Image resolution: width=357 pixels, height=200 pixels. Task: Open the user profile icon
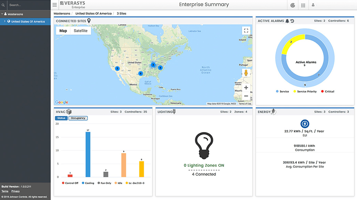click(313, 5)
